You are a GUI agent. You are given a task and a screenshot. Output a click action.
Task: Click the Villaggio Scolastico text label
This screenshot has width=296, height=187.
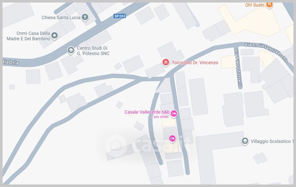tap(272, 141)
